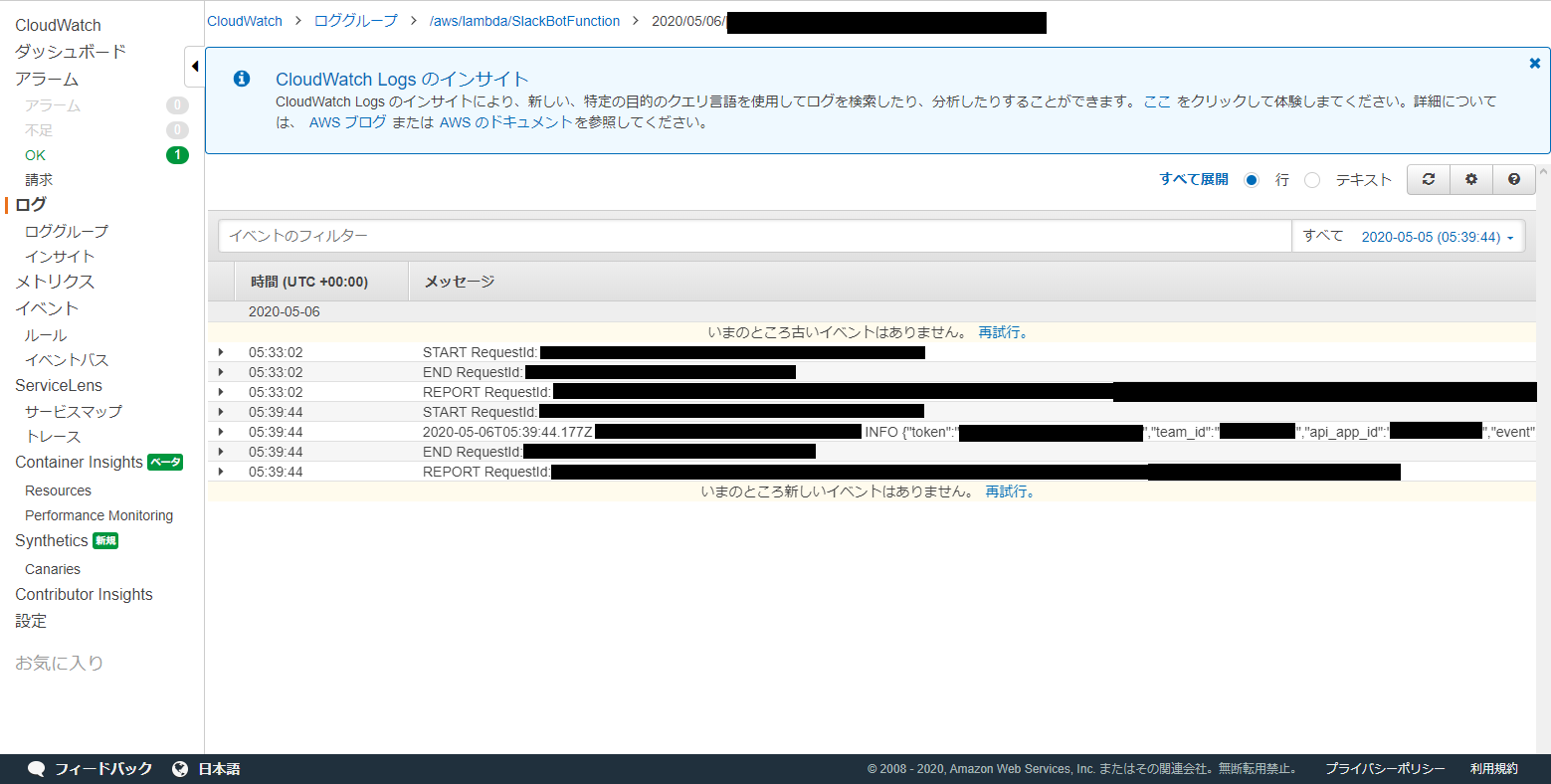Open トレース in the sidebar
The image size is (1551, 784).
click(x=53, y=437)
